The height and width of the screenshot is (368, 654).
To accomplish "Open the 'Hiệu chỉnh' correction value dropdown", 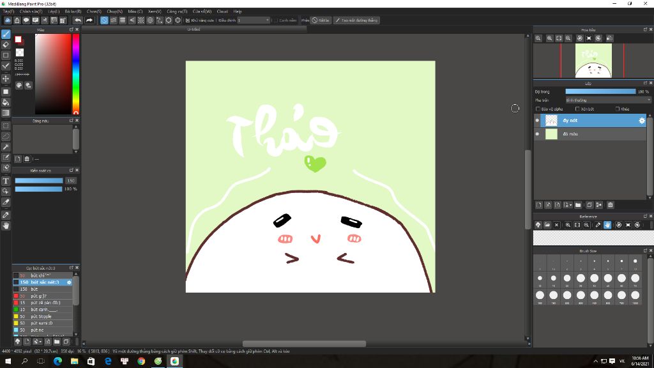I will [x=254, y=20].
